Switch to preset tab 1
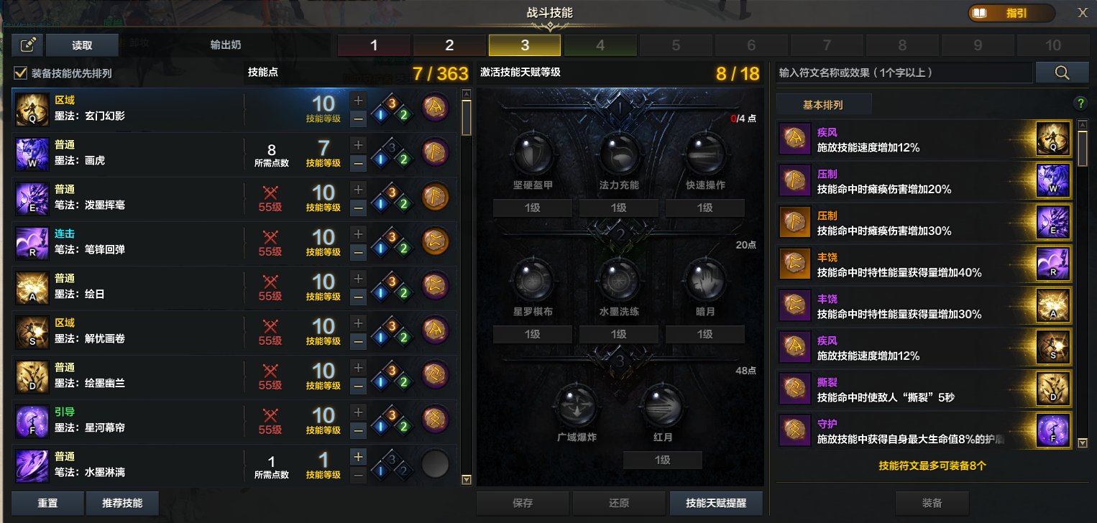Viewport: 1097px width, 523px height. 374,45
